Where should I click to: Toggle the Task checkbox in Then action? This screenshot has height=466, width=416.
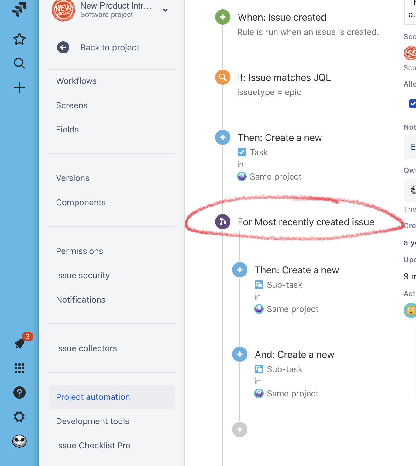pos(242,152)
